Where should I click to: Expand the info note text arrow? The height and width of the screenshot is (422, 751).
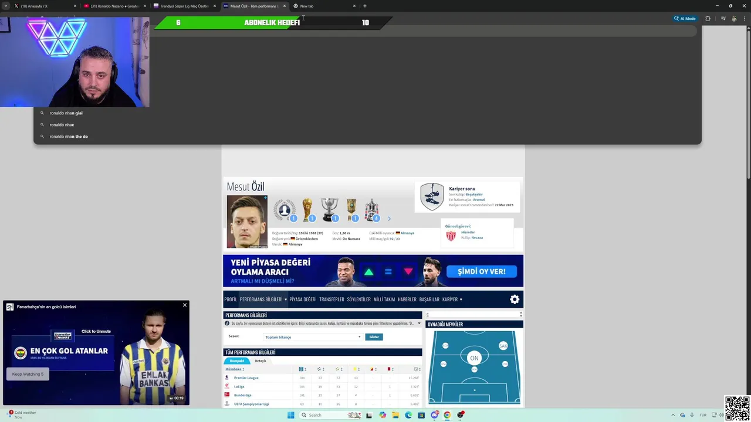coord(419,324)
